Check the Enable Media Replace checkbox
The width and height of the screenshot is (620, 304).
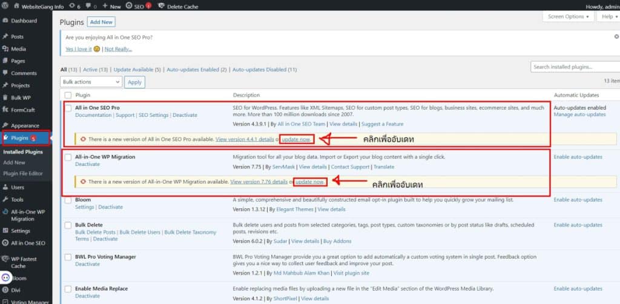[68, 289]
